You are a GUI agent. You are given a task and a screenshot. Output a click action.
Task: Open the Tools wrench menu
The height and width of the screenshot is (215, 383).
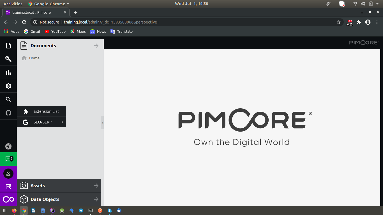(8, 59)
